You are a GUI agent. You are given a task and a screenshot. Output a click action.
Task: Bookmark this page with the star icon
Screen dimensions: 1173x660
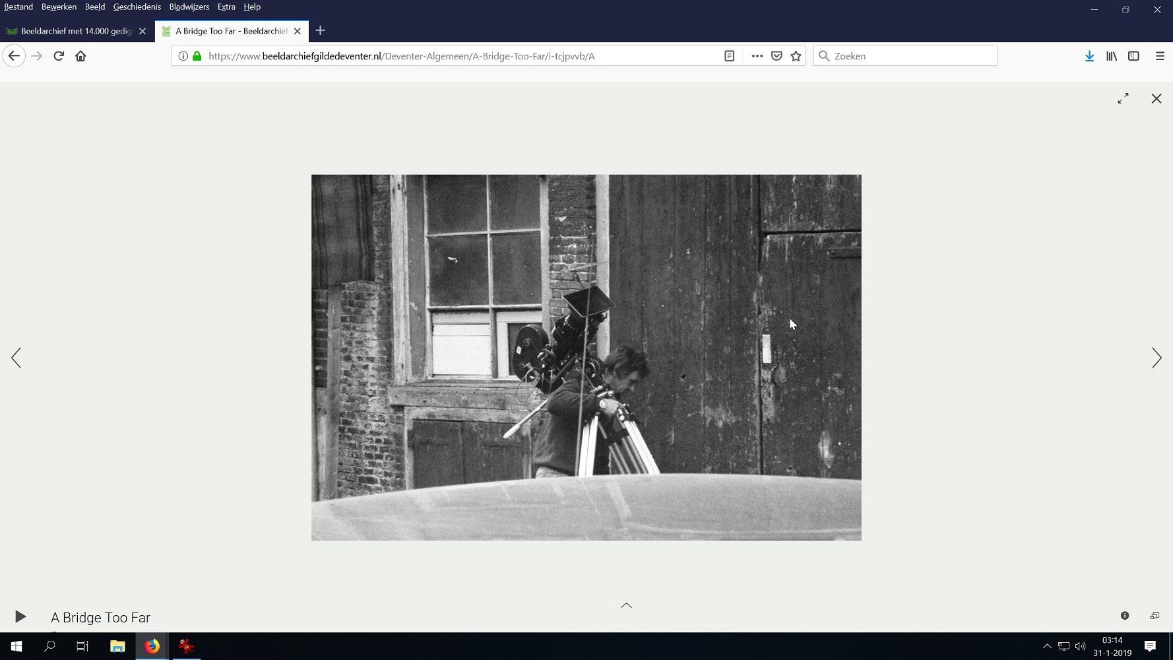click(x=796, y=56)
